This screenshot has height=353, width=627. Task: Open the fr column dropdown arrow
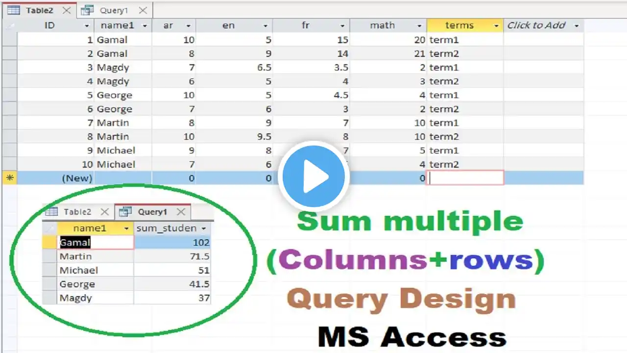point(342,26)
